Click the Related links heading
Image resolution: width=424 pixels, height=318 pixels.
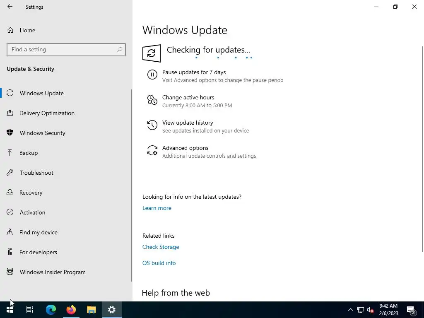pyautogui.click(x=158, y=236)
